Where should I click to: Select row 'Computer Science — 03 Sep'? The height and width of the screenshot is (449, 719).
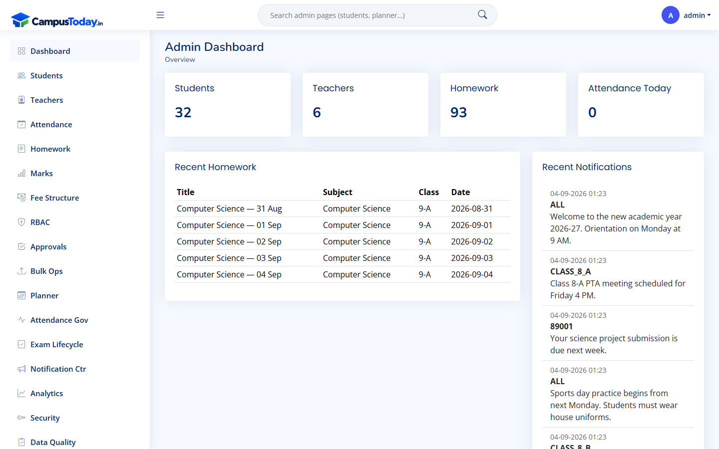343,258
